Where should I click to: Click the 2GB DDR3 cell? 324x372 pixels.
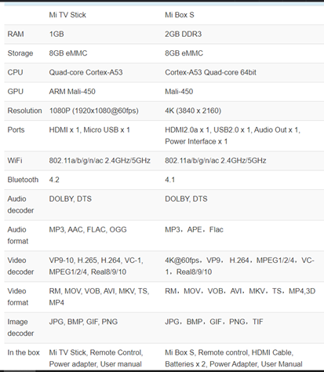coord(183,34)
